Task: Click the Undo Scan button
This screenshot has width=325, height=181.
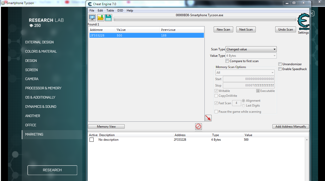Action: (286, 30)
